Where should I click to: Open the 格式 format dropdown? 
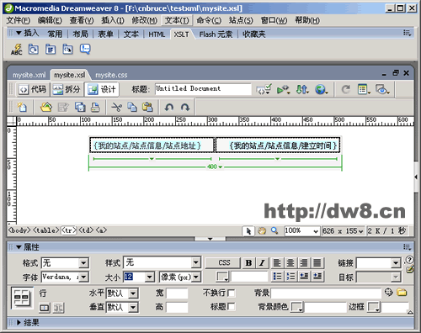83,263
